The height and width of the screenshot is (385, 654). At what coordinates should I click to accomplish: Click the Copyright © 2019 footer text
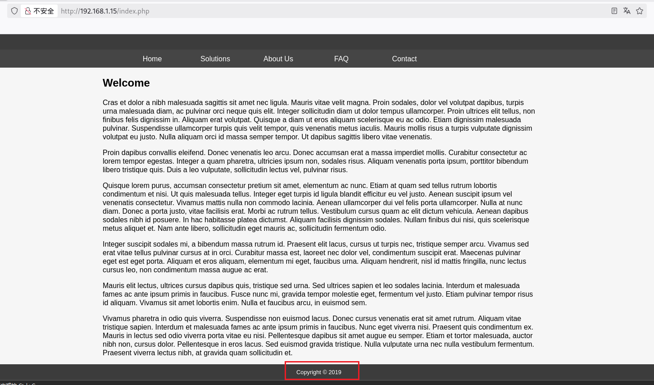(319, 372)
